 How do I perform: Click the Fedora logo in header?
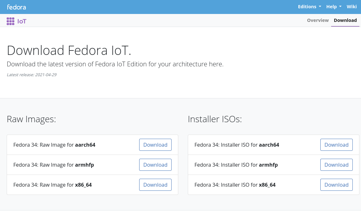[16, 7]
